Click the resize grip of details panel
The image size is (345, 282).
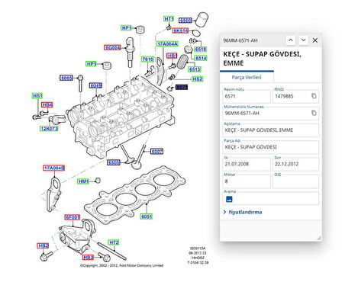319,238
